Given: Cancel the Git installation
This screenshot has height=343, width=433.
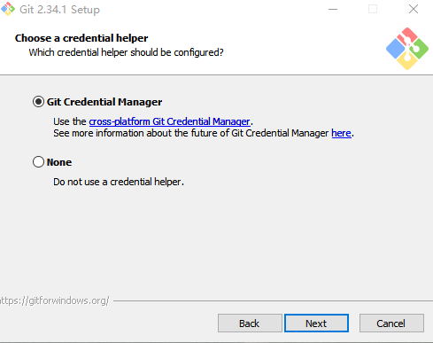Looking at the screenshot, I should [x=391, y=324].
